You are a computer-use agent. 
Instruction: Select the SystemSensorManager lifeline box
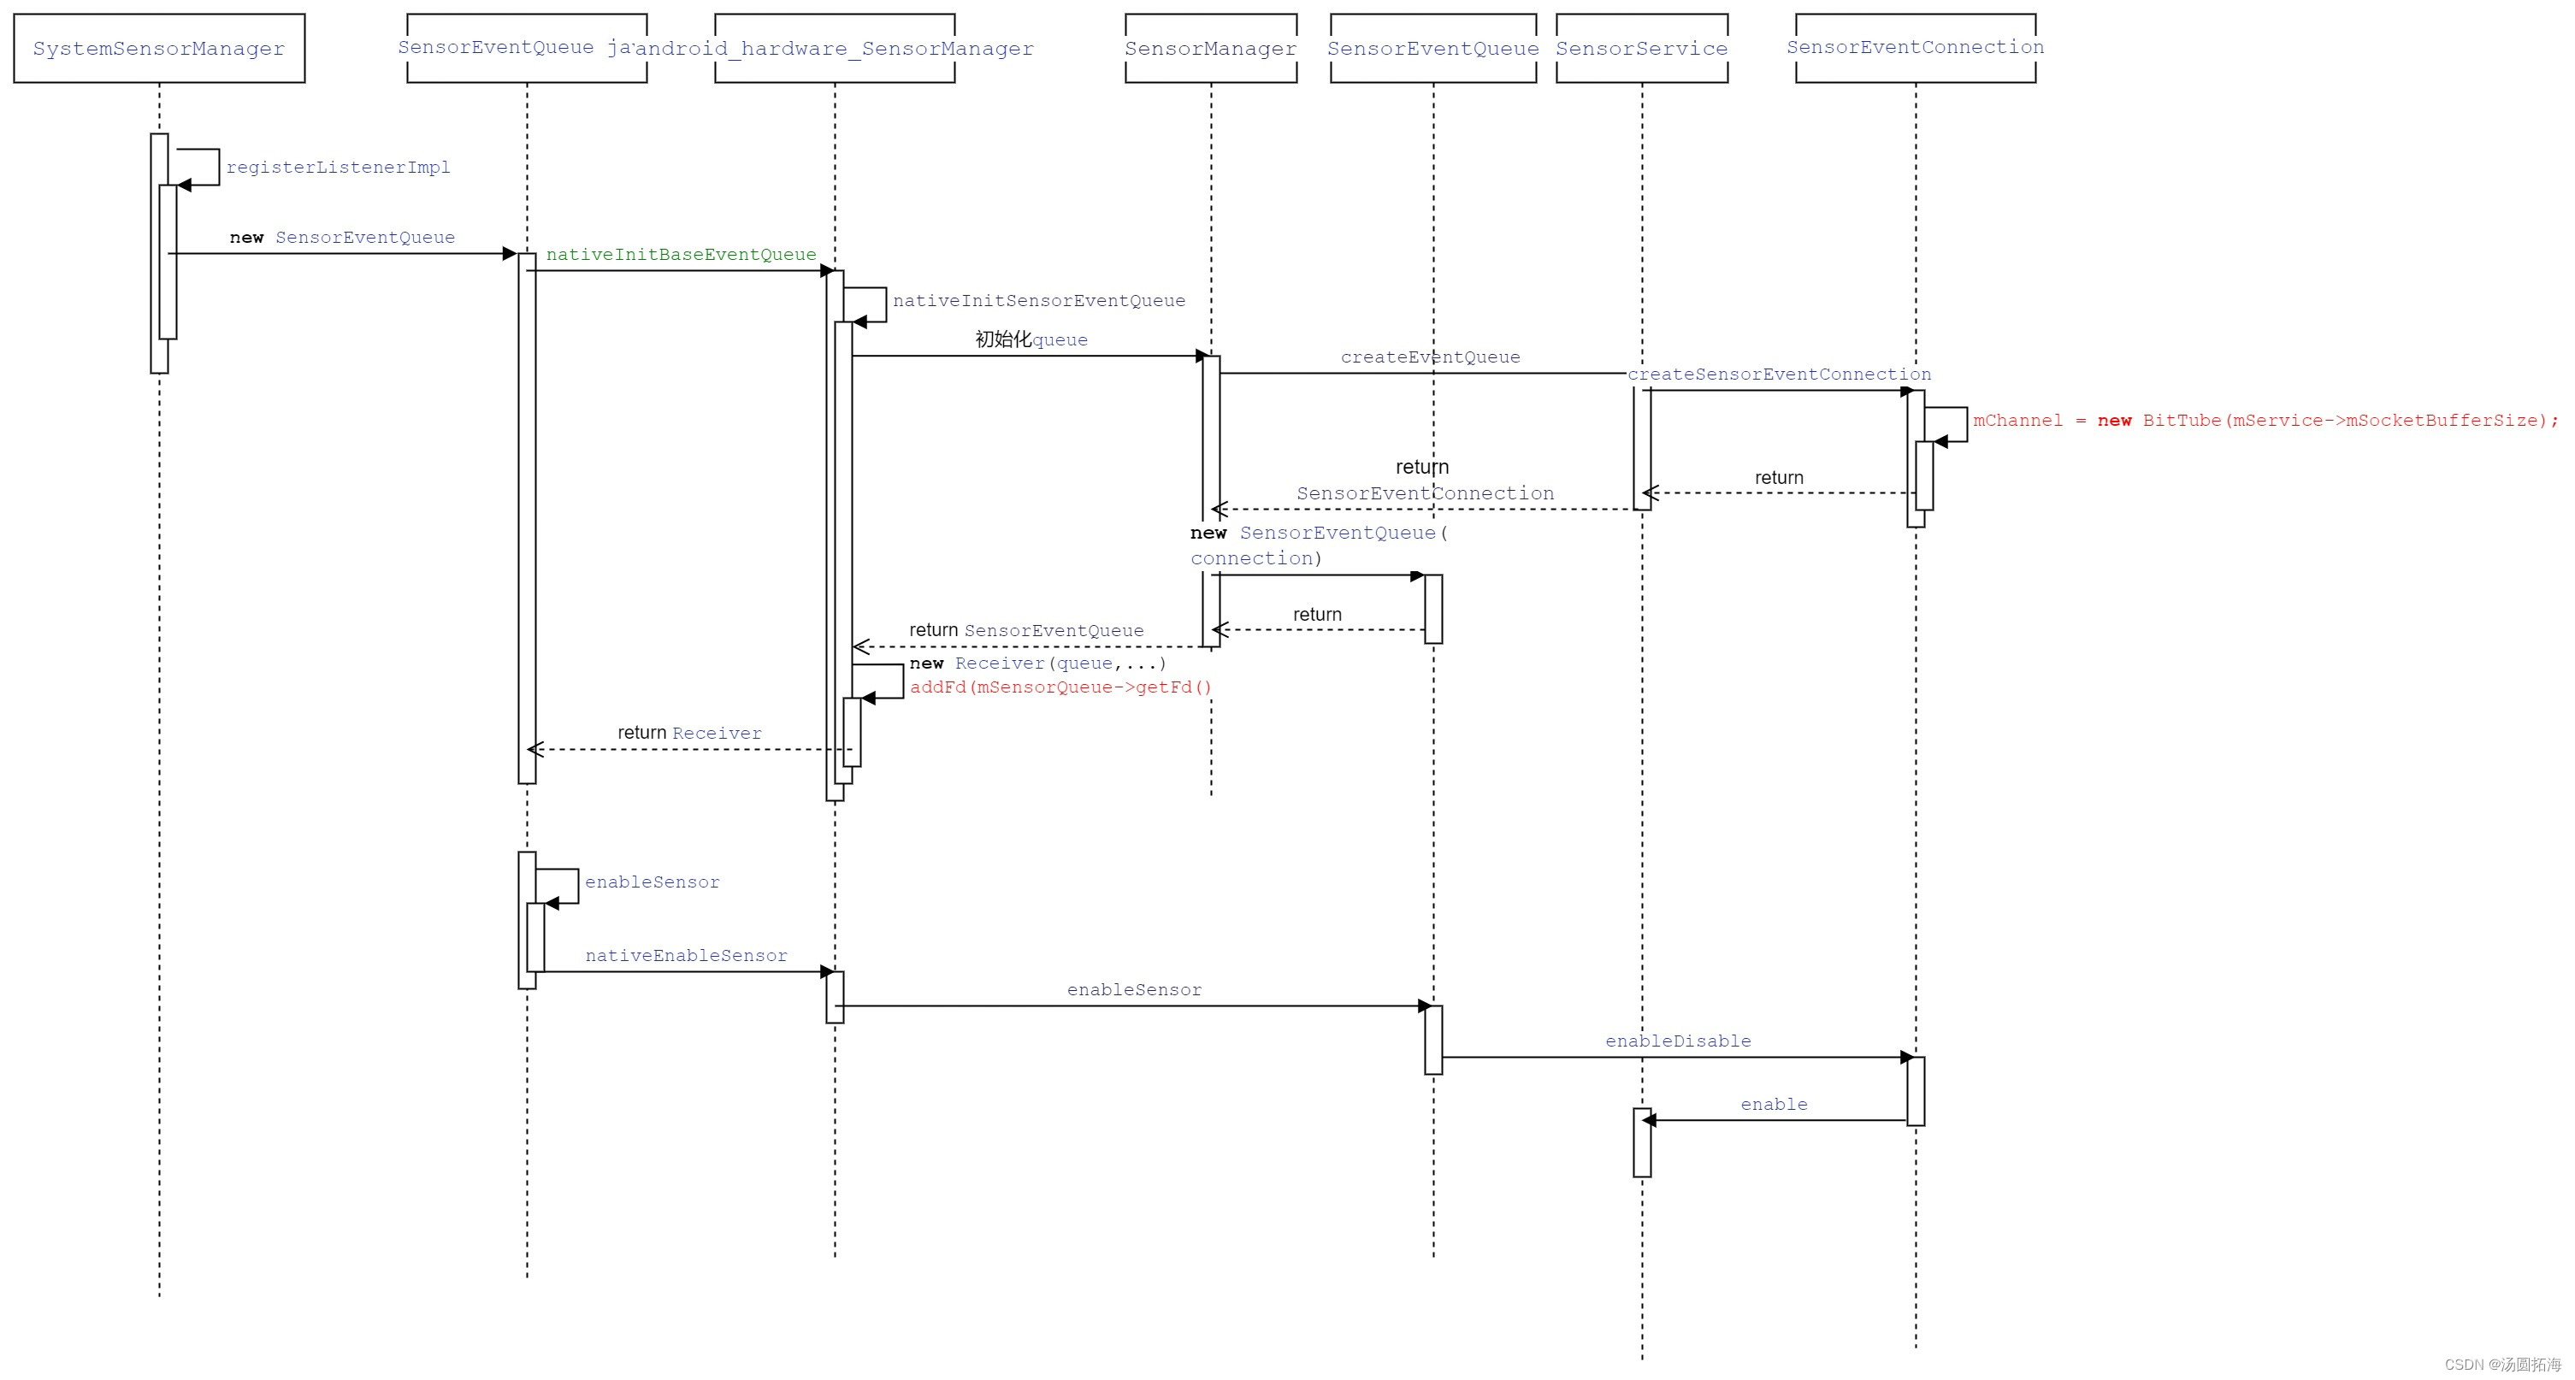tap(158, 47)
